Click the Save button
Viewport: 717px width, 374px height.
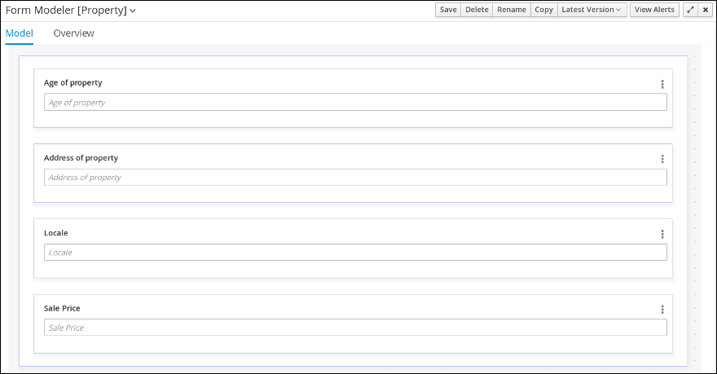click(x=448, y=10)
